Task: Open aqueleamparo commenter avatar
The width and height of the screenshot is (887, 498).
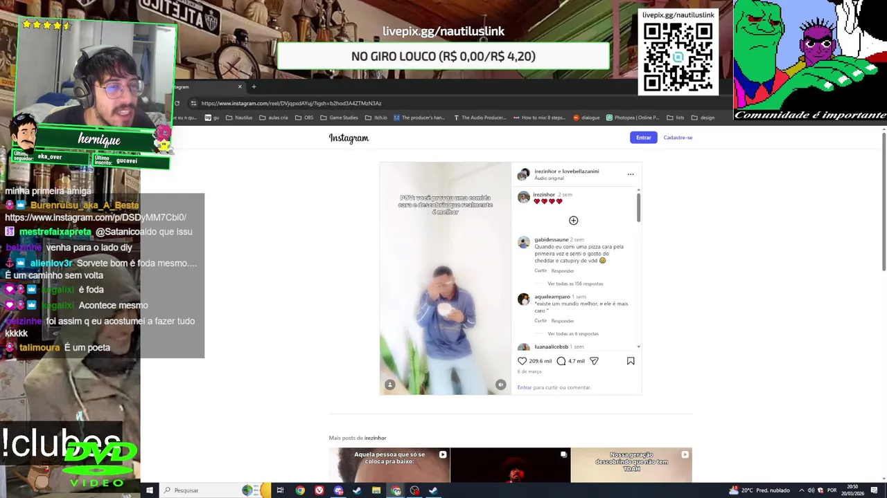Action: (524, 299)
